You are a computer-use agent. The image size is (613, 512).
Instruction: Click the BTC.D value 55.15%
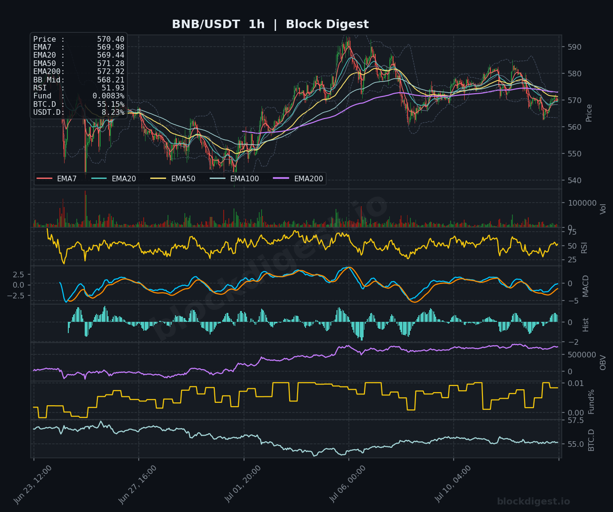111,104
